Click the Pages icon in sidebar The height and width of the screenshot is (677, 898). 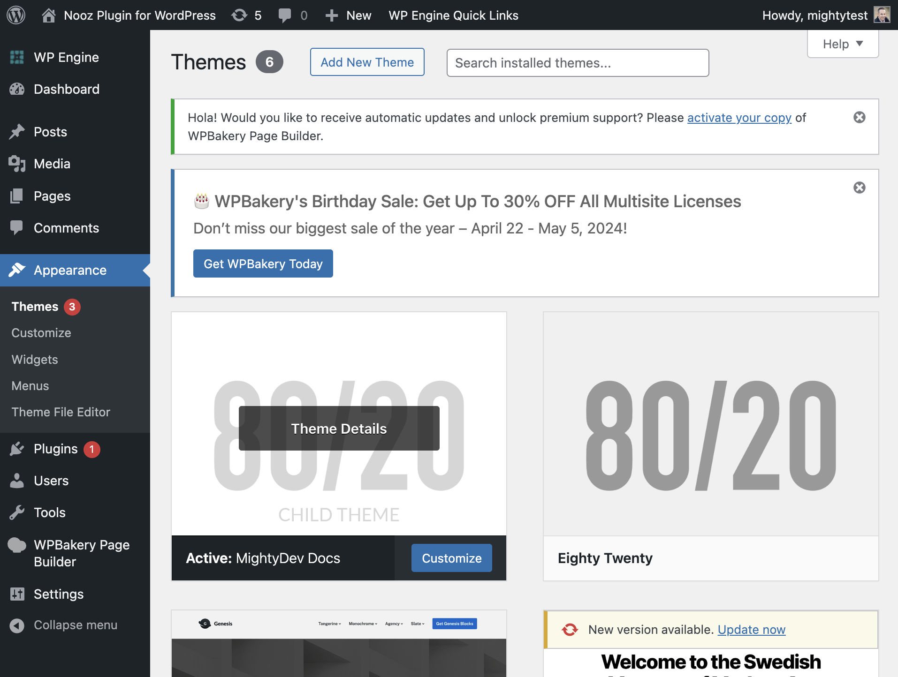pos(17,196)
